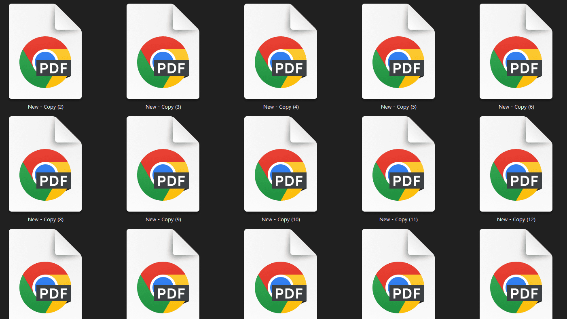Click the file name 'New - Copy (4)'

281,107
